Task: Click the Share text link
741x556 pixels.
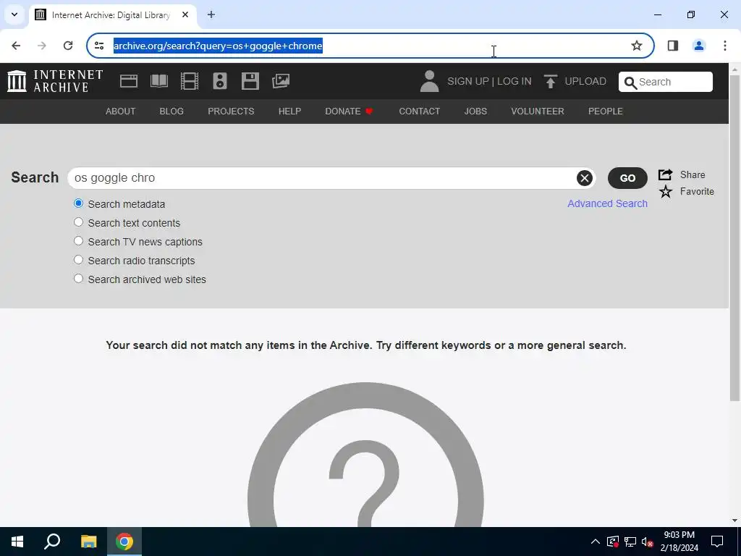Action: (x=693, y=174)
